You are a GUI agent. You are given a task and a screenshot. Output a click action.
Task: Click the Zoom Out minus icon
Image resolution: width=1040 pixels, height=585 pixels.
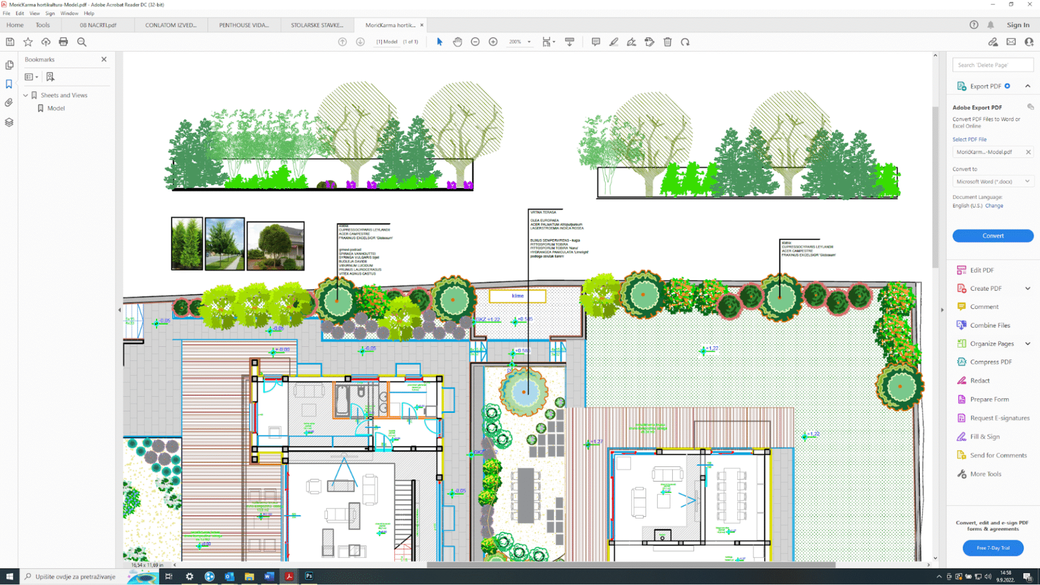475,42
